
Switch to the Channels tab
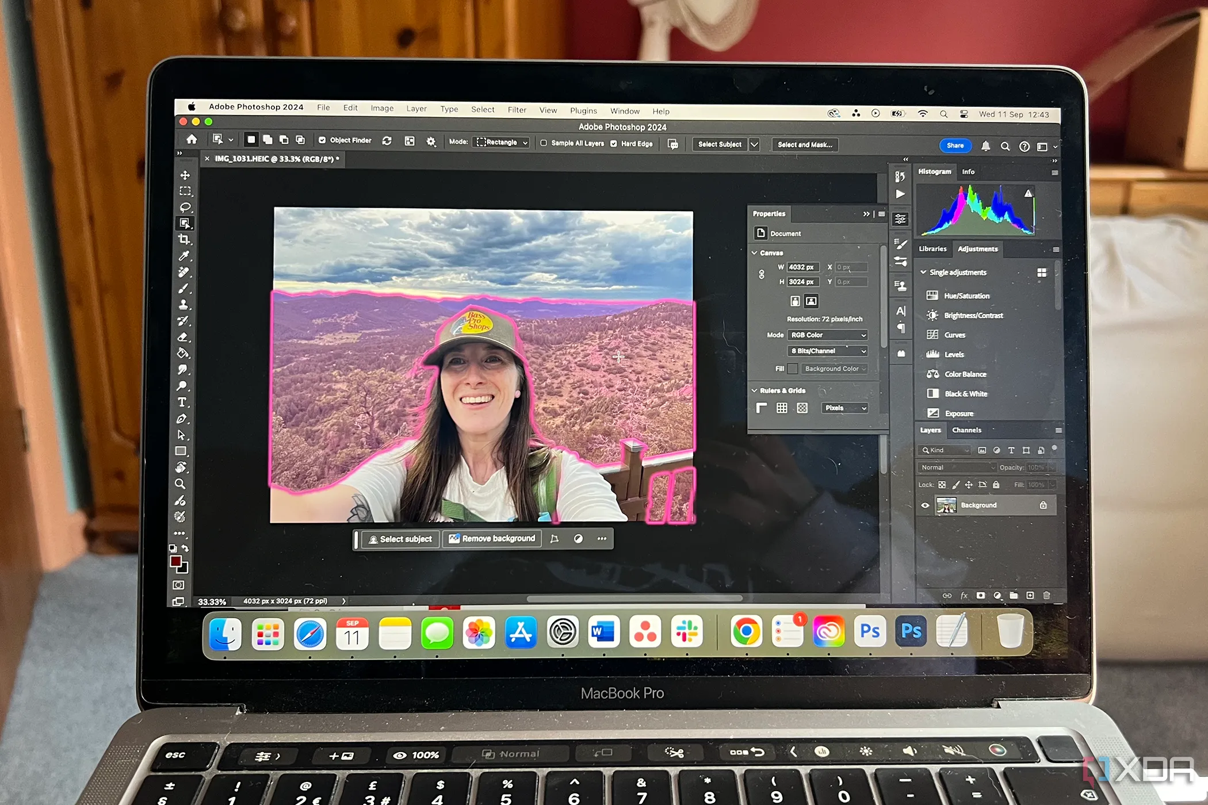pyautogui.click(x=966, y=430)
